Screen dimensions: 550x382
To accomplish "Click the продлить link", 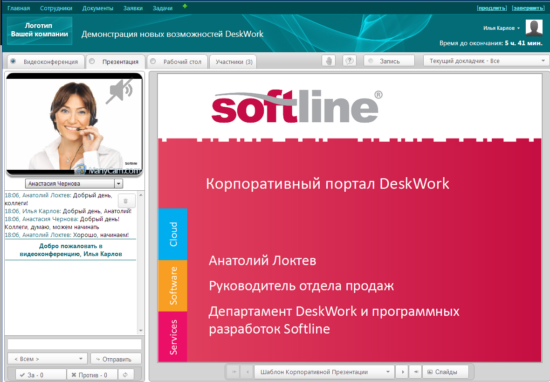I will [492, 8].
